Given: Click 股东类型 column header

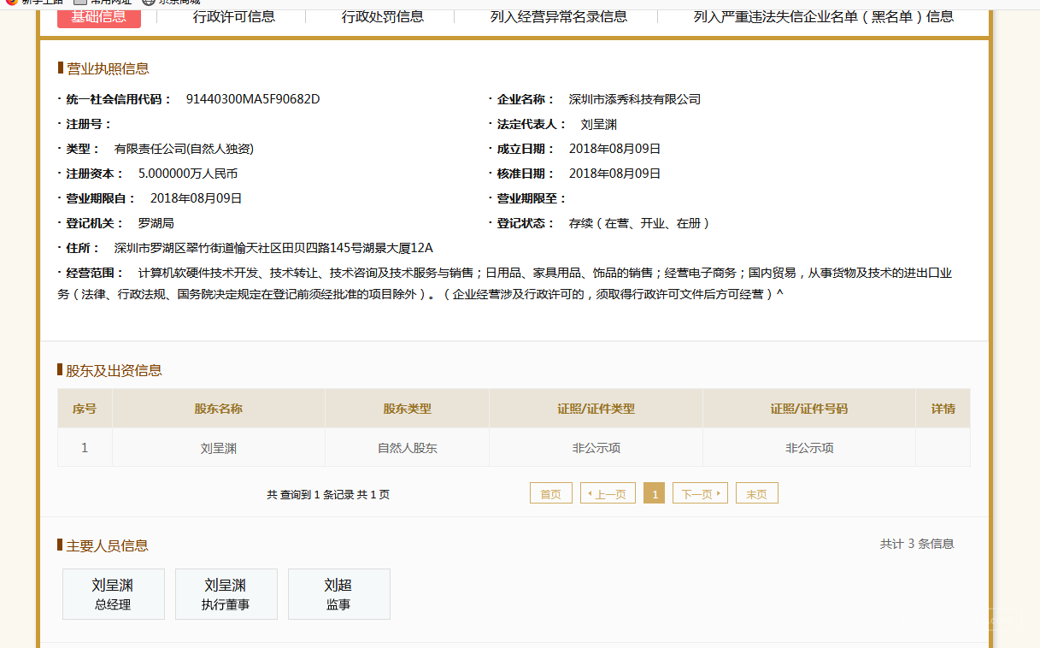Looking at the screenshot, I should pos(408,409).
